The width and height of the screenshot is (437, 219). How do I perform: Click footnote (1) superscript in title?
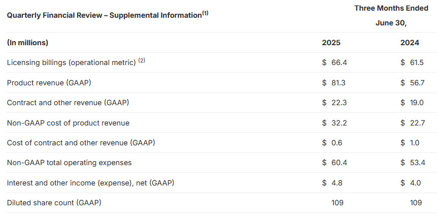pos(205,13)
